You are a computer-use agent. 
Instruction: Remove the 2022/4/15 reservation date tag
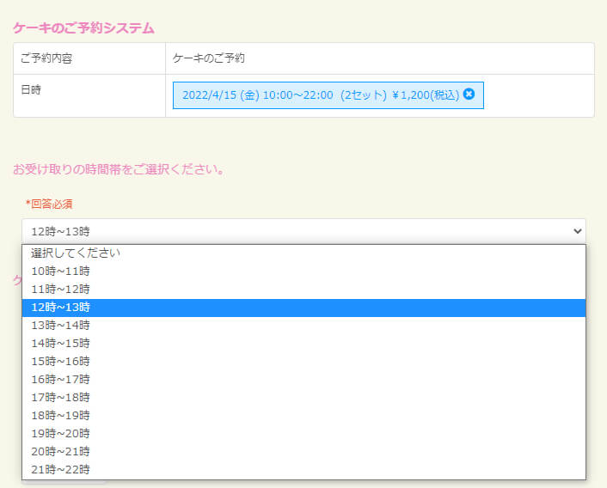469,95
